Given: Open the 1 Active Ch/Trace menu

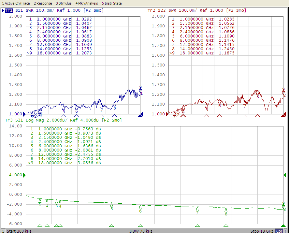Looking at the screenshot, I should [16, 3].
